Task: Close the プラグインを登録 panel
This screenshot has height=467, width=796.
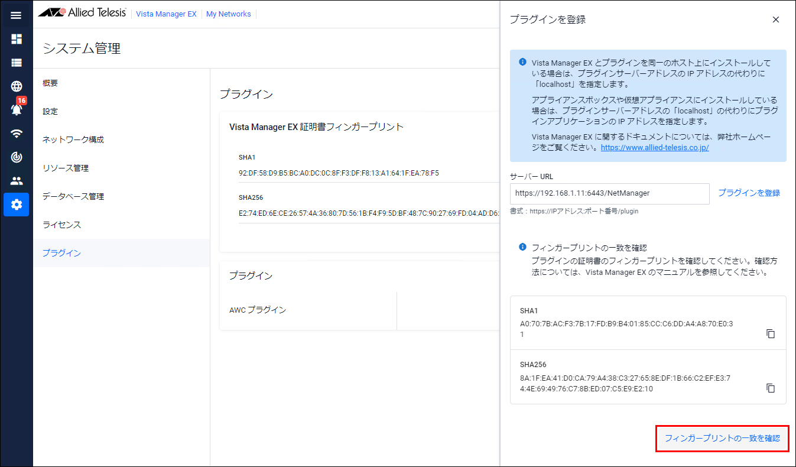Action: tap(775, 20)
